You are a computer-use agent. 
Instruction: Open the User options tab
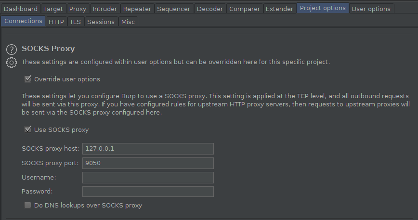[371, 9]
